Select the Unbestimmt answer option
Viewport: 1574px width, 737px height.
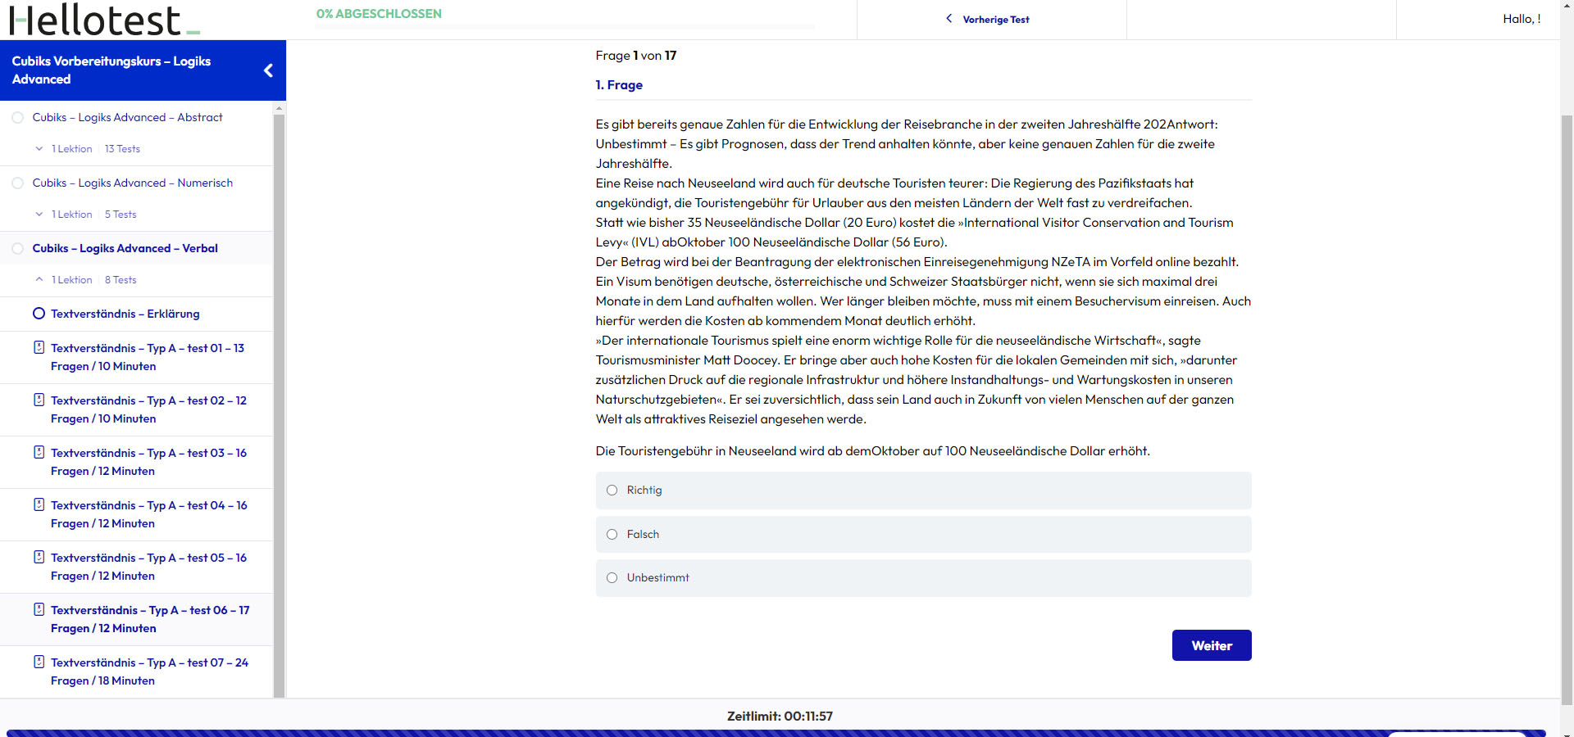[x=923, y=578]
